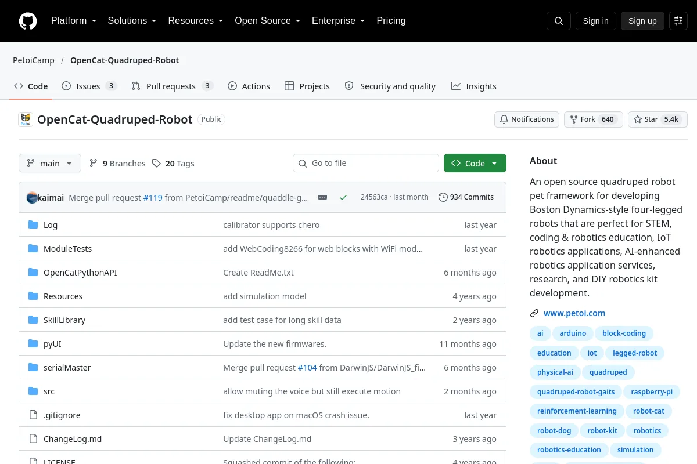Open kaimai's avatar
This screenshot has height=464, width=697.
(x=33, y=197)
